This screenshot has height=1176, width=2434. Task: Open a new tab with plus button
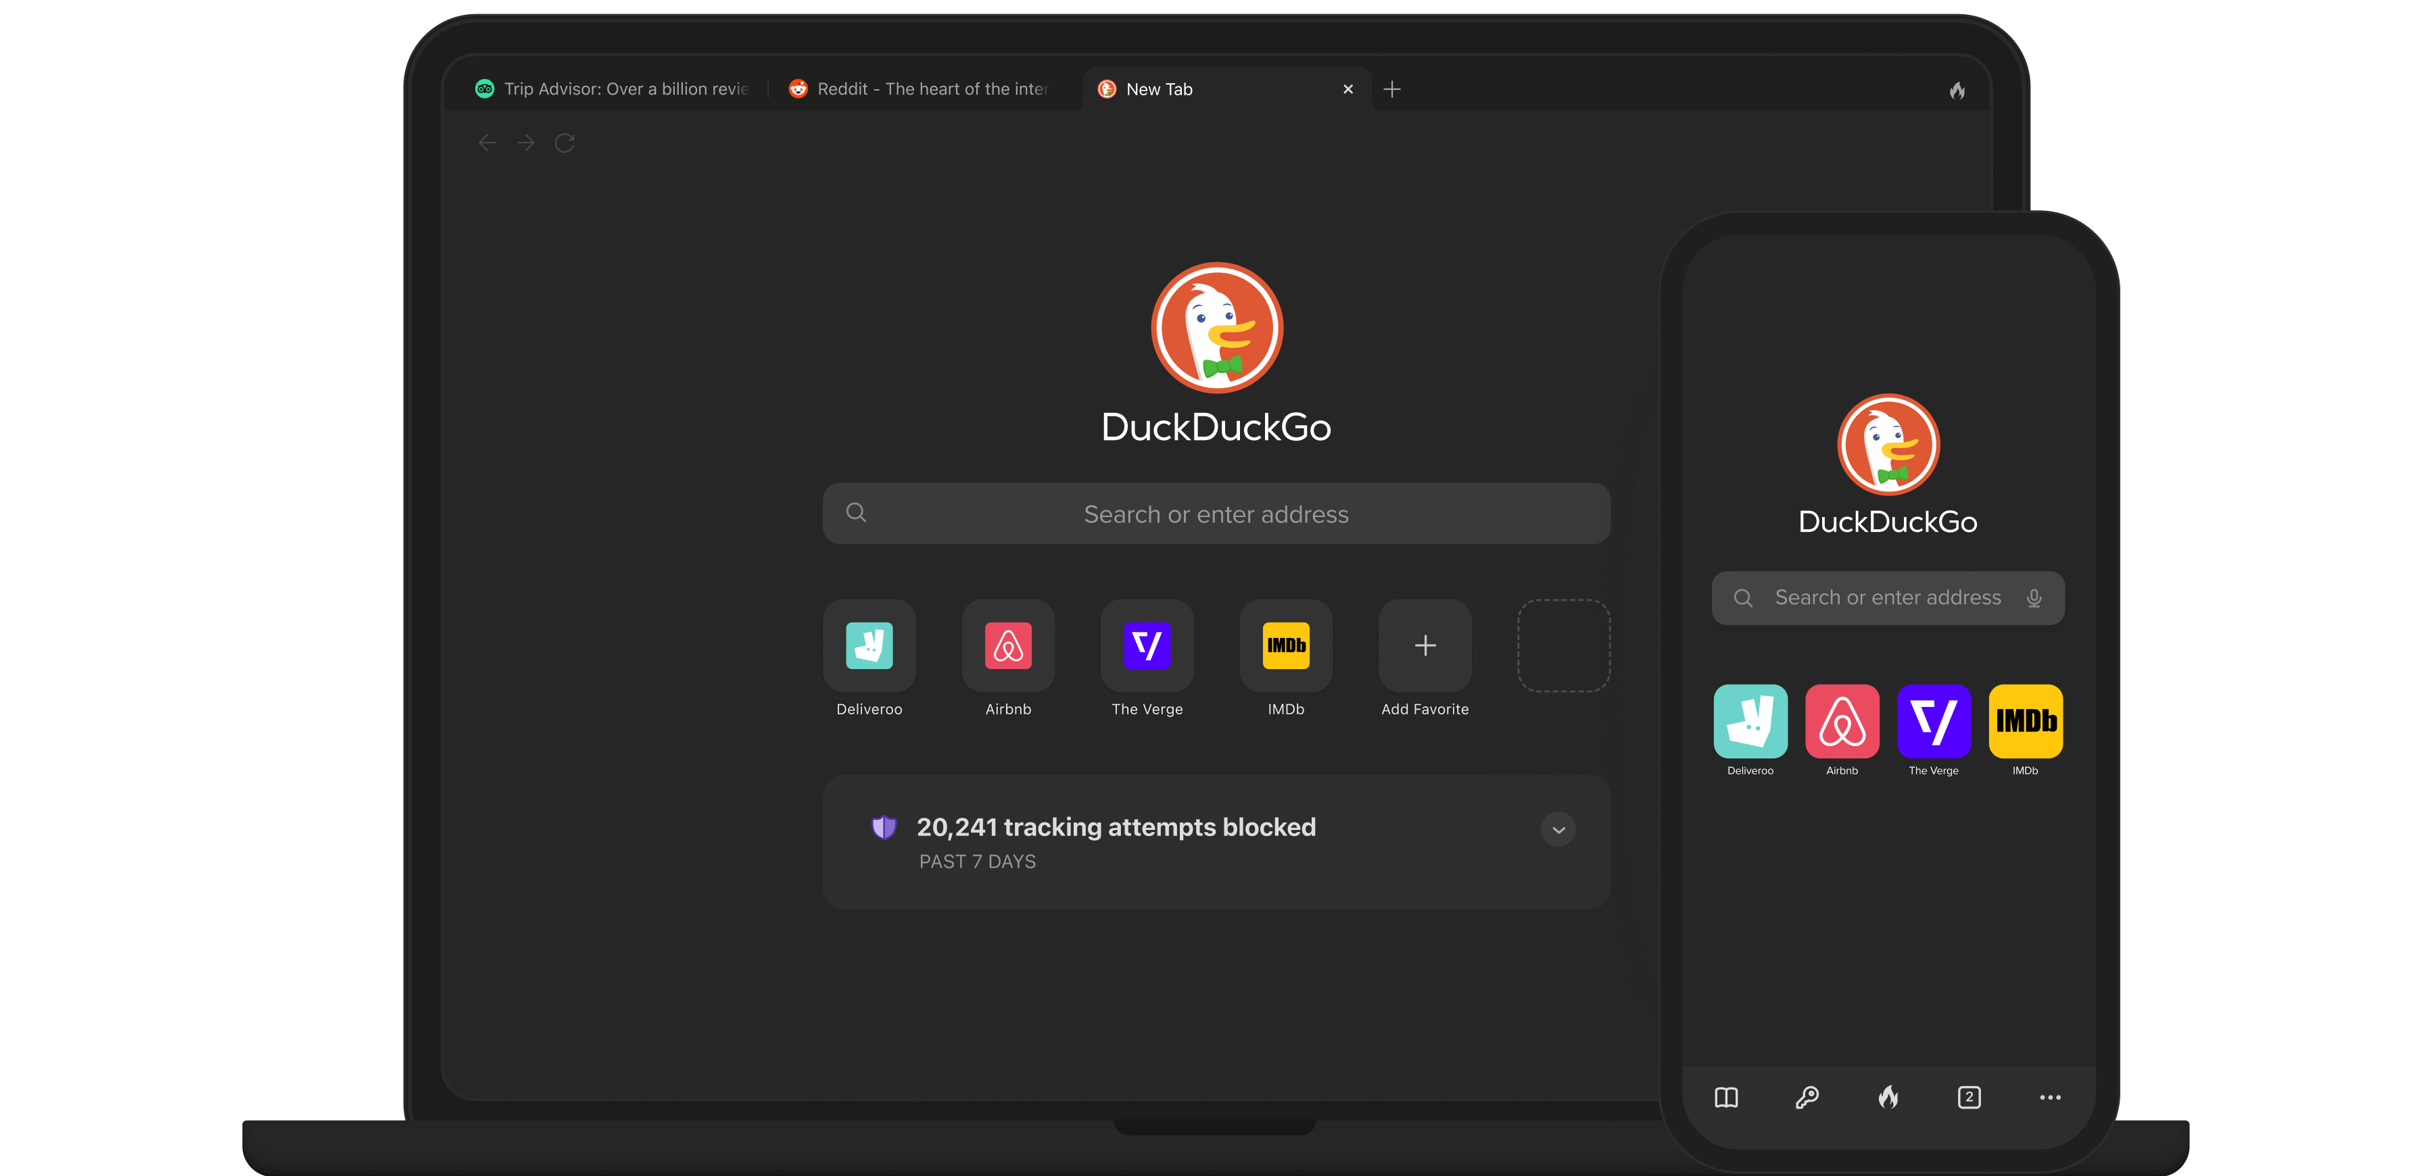click(x=1391, y=89)
